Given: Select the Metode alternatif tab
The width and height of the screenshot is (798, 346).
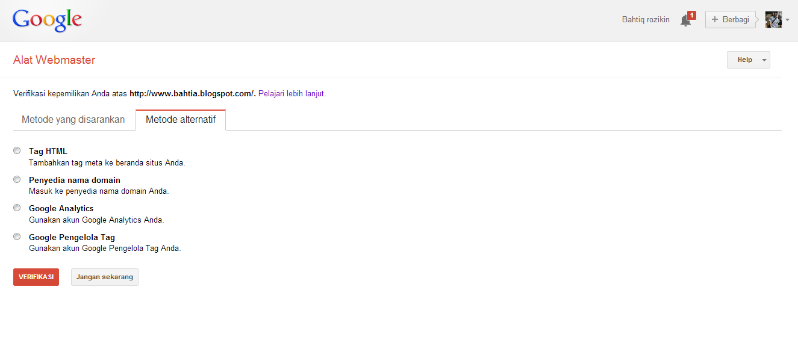Looking at the screenshot, I should tap(181, 120).
